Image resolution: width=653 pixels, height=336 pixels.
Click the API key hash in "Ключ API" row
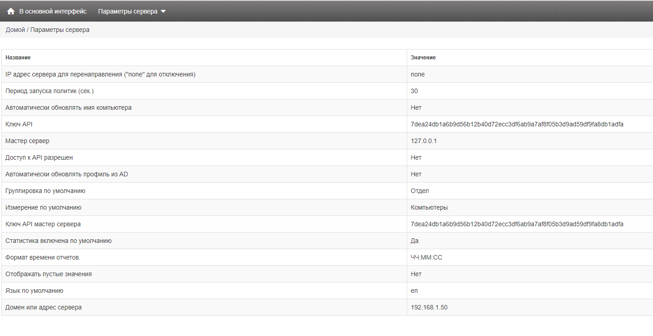517,124
